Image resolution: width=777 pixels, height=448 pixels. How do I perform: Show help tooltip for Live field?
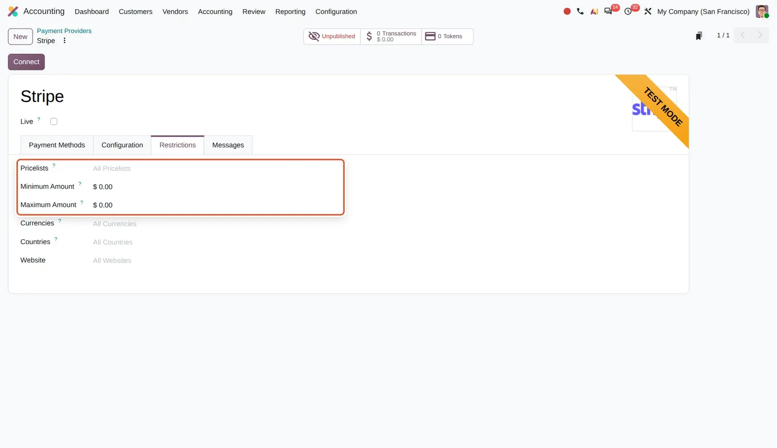click(x=39, y=119)
